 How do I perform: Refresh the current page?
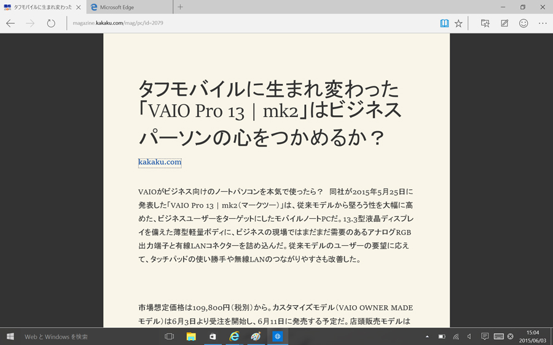(51, 23)
